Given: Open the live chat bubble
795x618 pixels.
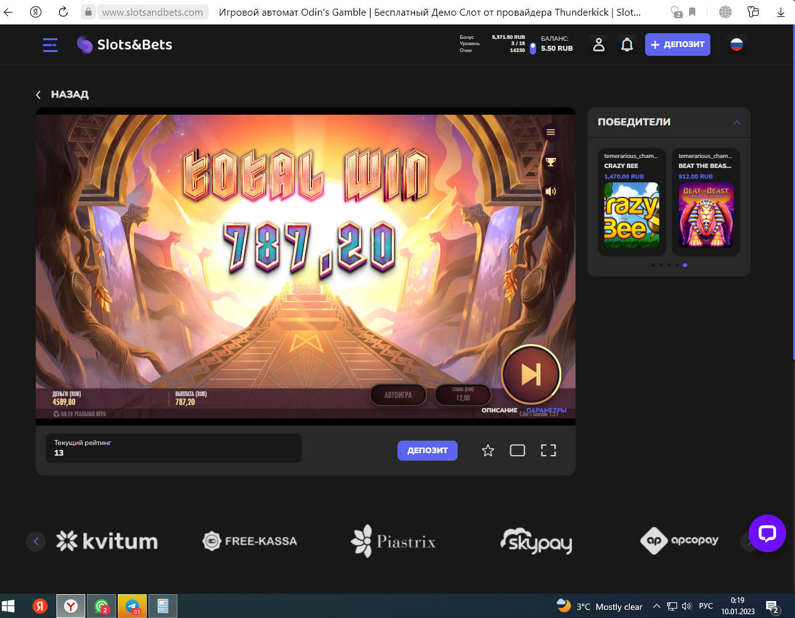Looking at the screenshot, I should [x=767, y=533].
